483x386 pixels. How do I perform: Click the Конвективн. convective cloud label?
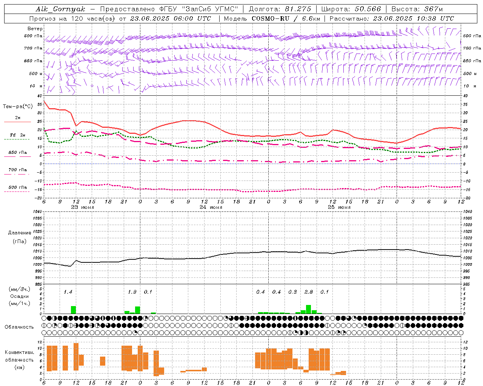(x=20, y=352)
